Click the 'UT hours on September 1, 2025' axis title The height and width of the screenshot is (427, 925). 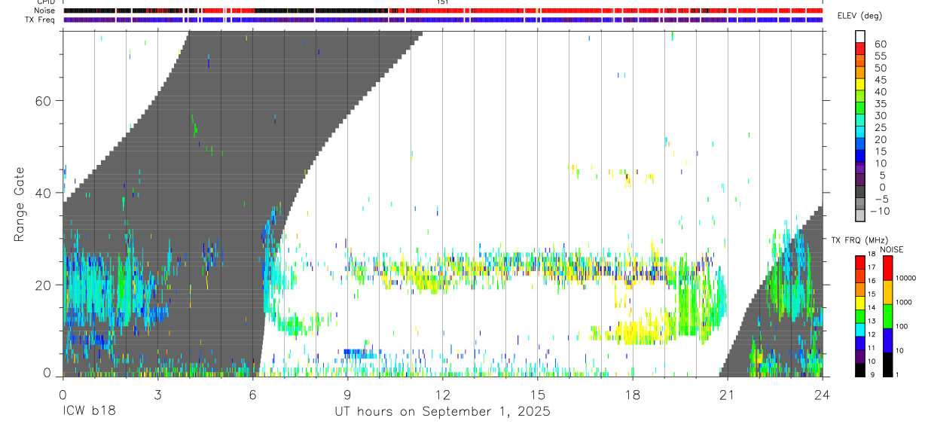[443, 413]
